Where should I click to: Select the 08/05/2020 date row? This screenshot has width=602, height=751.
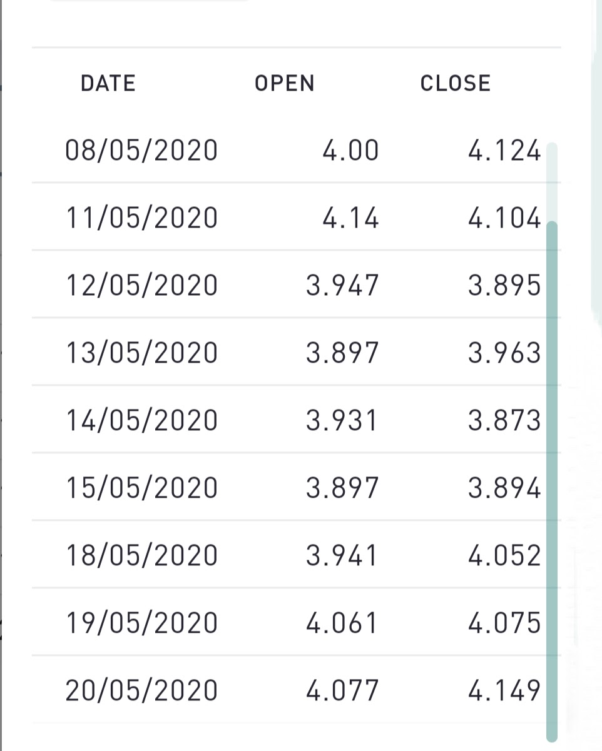click(x=141, y=151)
